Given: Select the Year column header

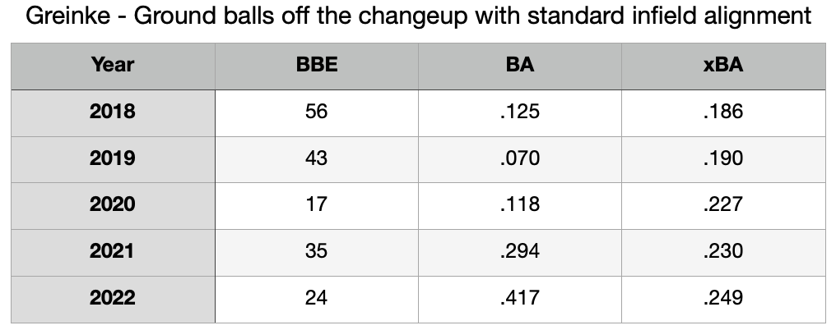Looking at the screenshot, I should [113, 65].
